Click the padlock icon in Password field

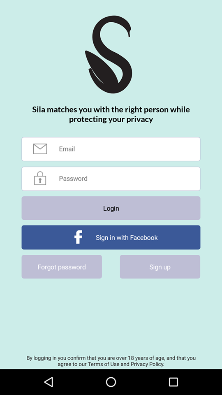40,178
